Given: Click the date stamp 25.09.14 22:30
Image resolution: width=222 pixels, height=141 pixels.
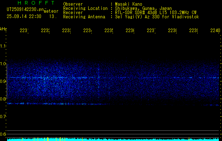Looking at the screenshot, I should click(x=24, y=17).
